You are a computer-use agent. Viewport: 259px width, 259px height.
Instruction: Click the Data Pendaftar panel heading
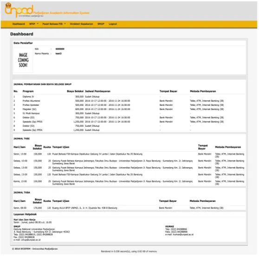(x=23, y=43)
